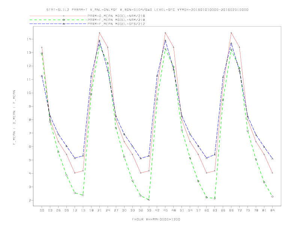
Task: Click x-axis tick label 00
Action: [x=42, y=210]
